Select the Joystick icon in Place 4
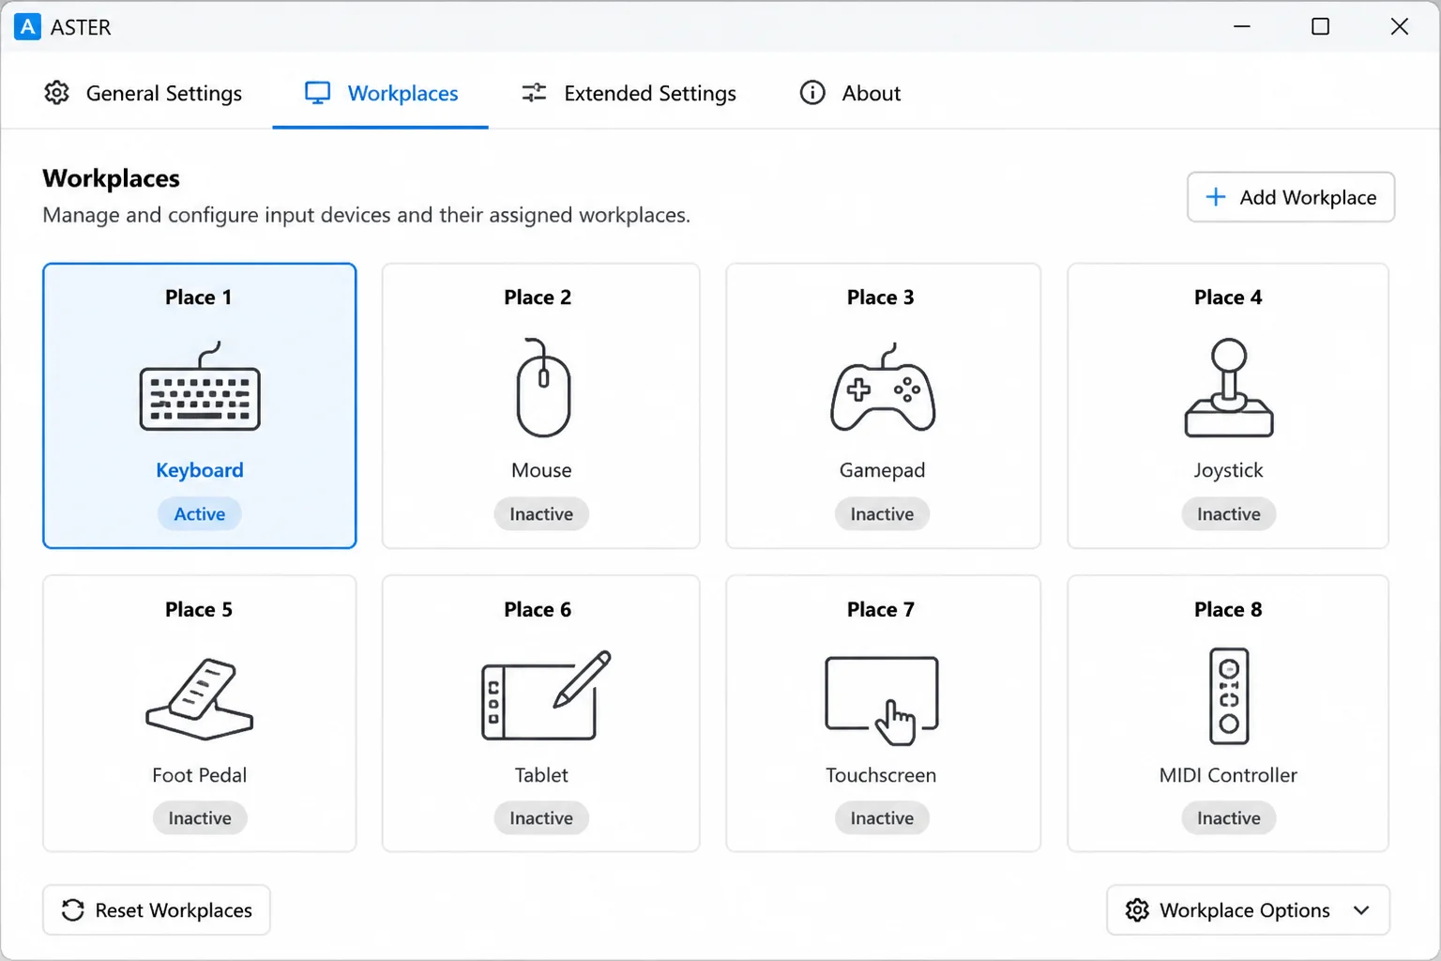Viewport: 1441px width, 961px height. (1228, 388)
